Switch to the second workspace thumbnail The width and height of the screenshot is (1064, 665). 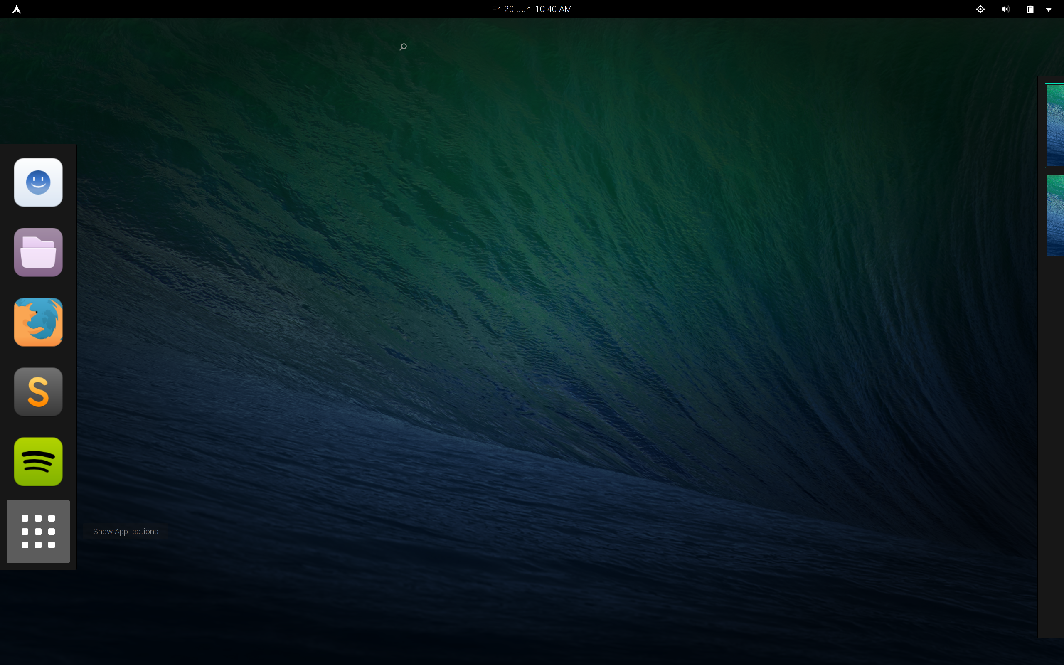1055,216
